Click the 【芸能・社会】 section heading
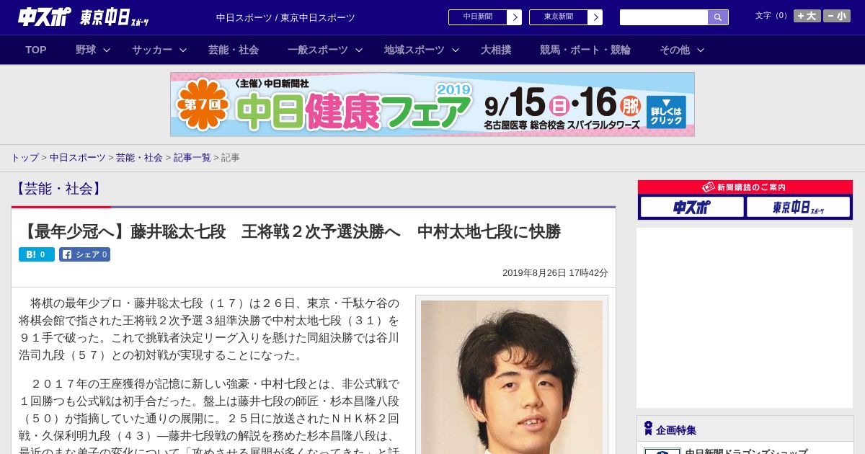 click(58, 189)
